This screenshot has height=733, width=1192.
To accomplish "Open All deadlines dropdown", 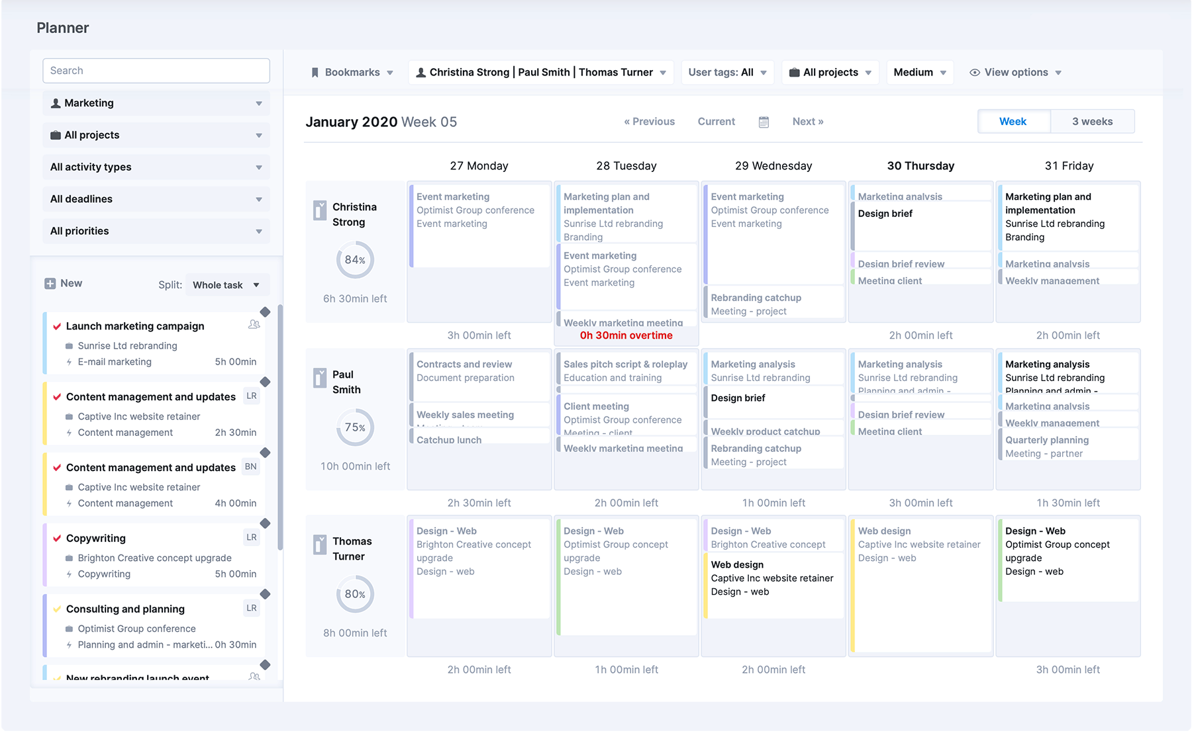I will point(156,199).
